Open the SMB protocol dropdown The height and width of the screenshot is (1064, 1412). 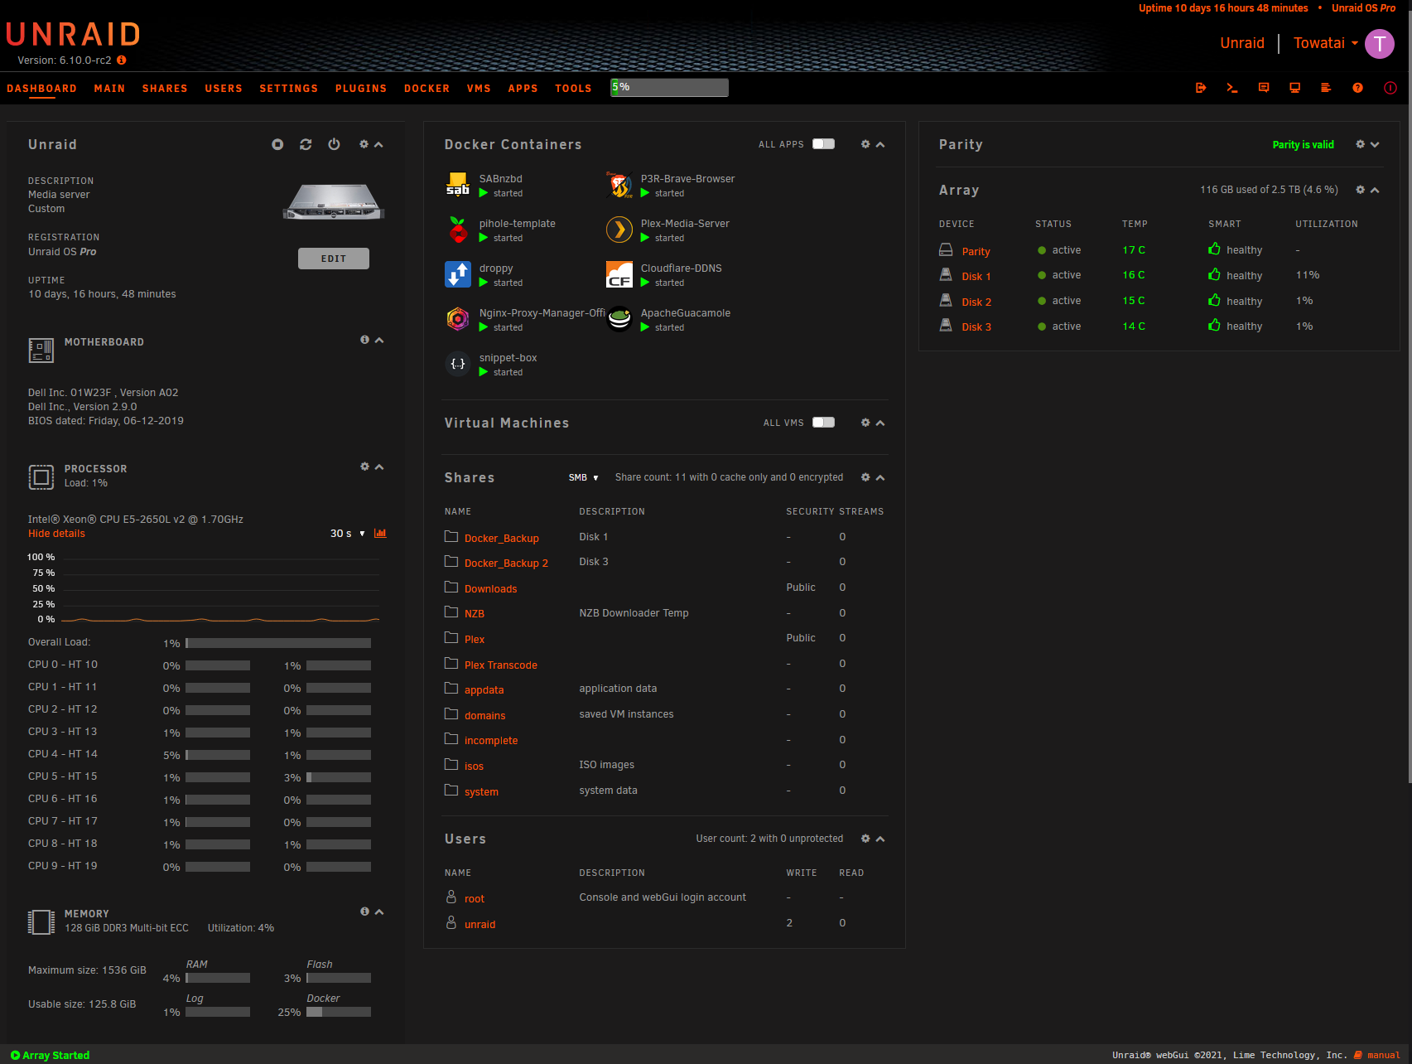click(583, 477)
